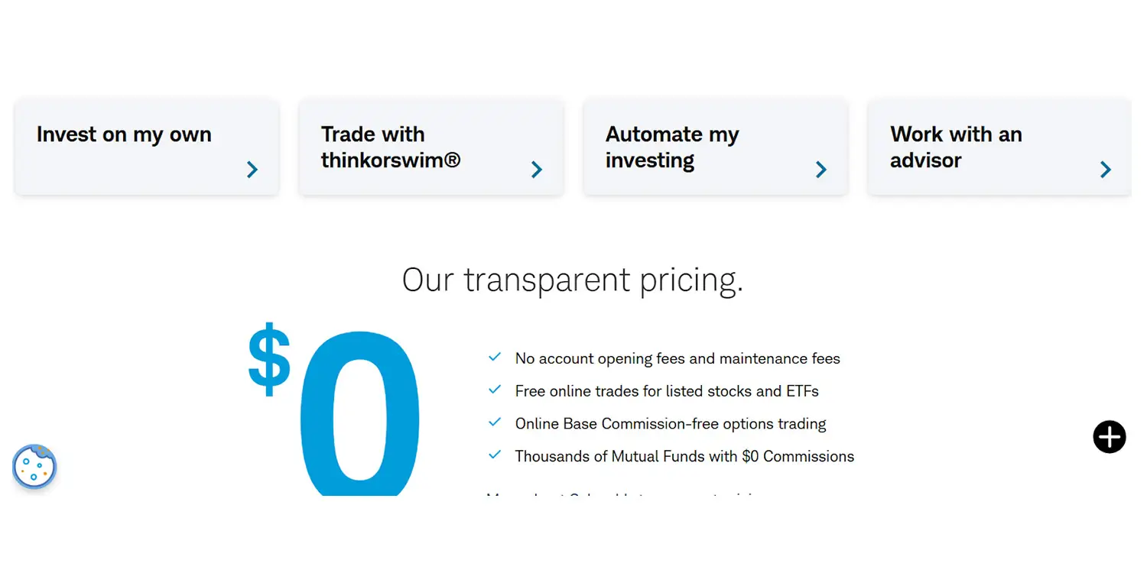Click "Thousands of Mutual Funds" list item
This screenshot has height=573, width=1147.
pos(684,455)
